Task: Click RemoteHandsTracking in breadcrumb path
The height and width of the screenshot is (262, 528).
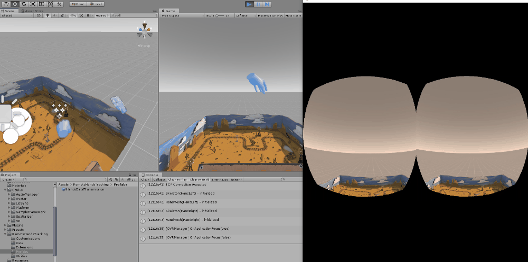Action: click(90, 185)
